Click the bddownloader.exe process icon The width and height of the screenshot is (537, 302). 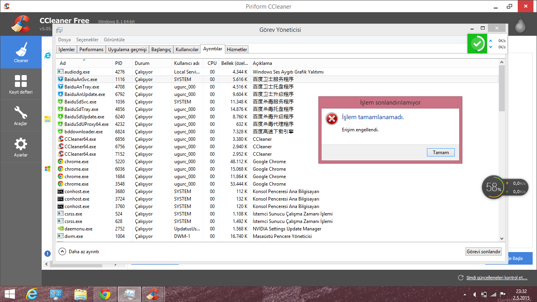[x=61, y=132]
